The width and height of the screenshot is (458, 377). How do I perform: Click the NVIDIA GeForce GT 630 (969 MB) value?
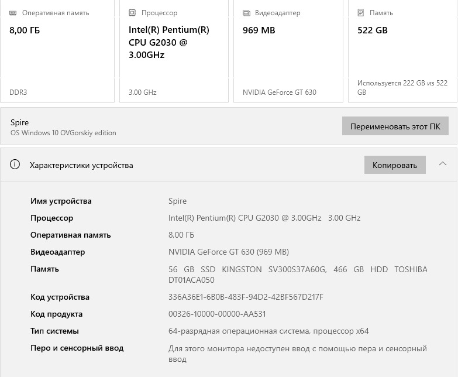[x=228, y=252]
